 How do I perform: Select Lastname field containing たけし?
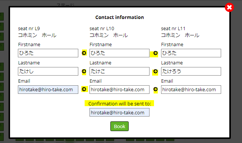pyautogui.click(x=48, y=71)
